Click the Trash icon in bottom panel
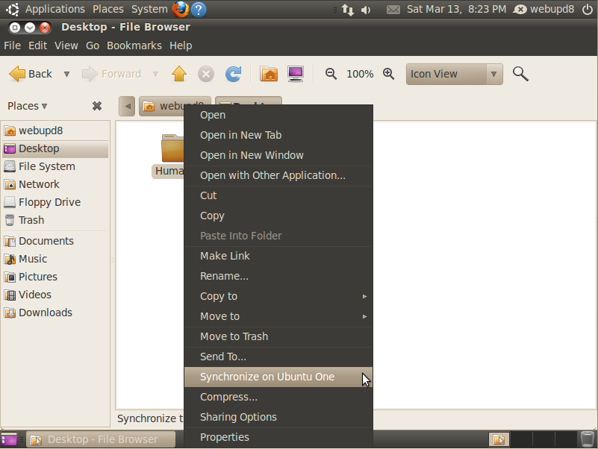This screenshot has width=598, height=449. pyautogui.click(x=588, y=439)
